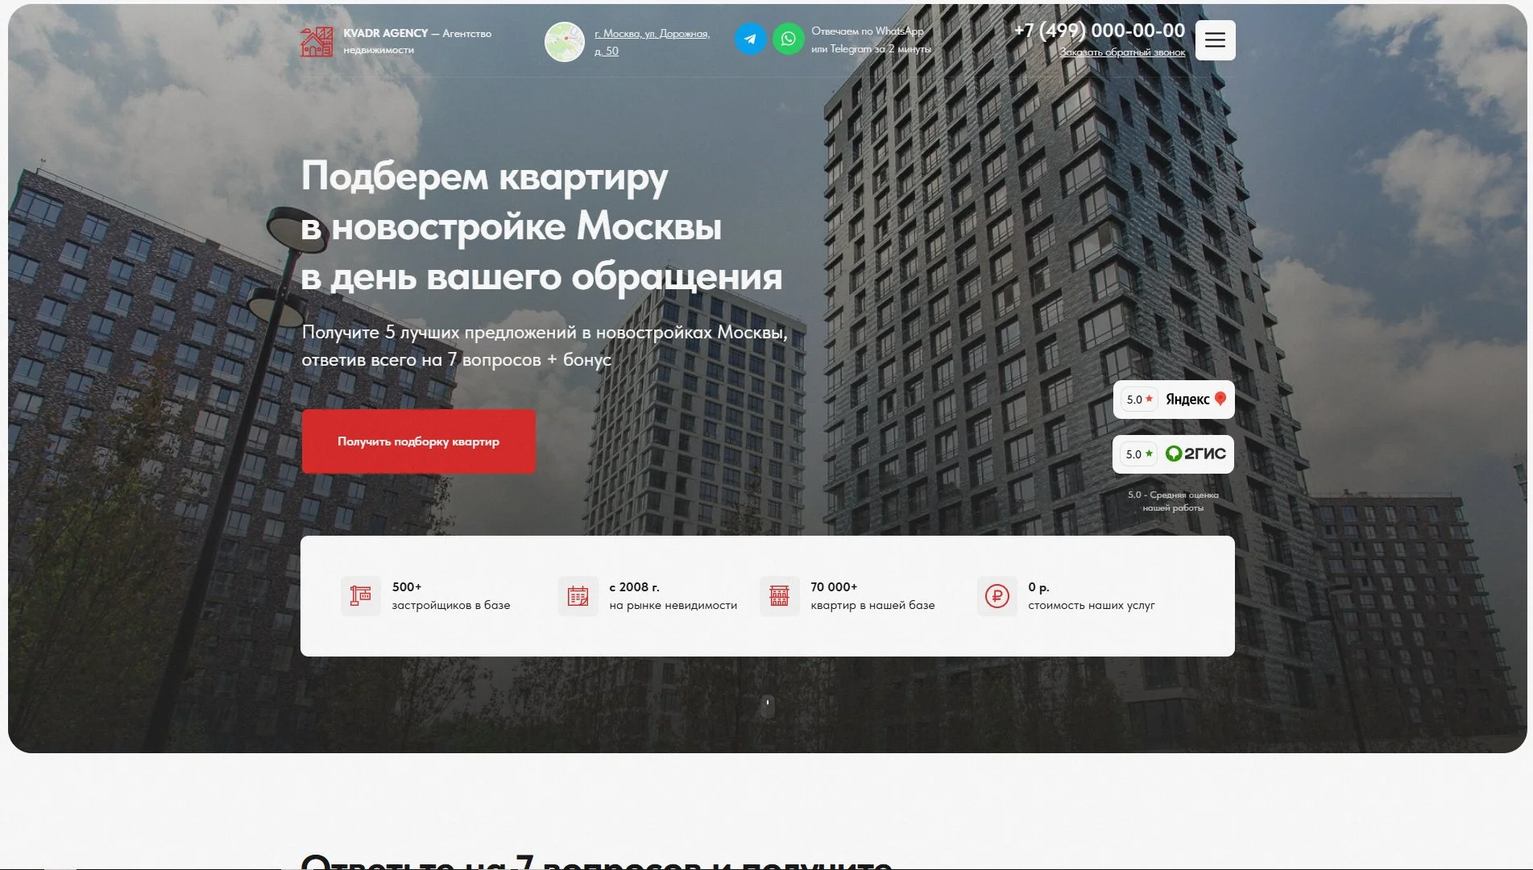1533x870 pixels.
Task: Click text 5.0 - Средняя оценка нашей работы
Action: [1173, 501]
